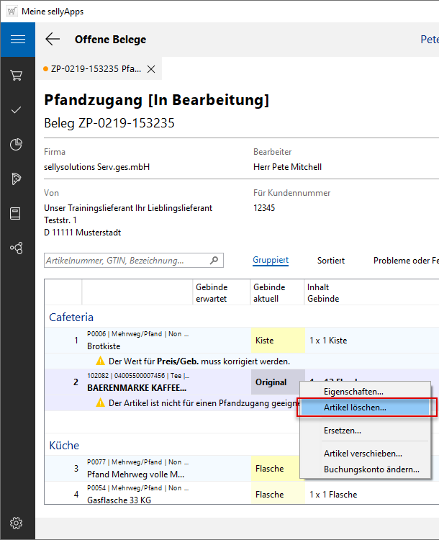Click the share nodes sidebar icon
This screenshot has height=540, width=439.
point(17,248)
